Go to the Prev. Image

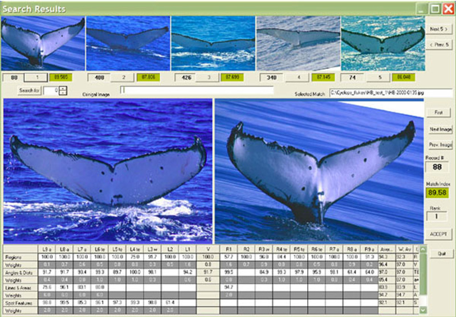tap(440, 145)
